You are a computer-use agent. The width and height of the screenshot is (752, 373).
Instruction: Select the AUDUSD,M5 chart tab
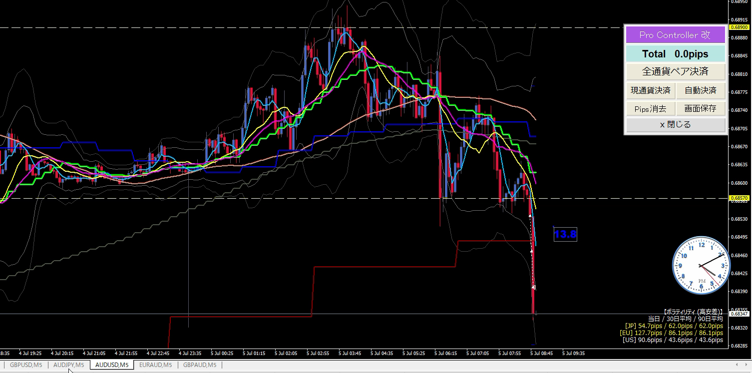(x=112, y=365)
